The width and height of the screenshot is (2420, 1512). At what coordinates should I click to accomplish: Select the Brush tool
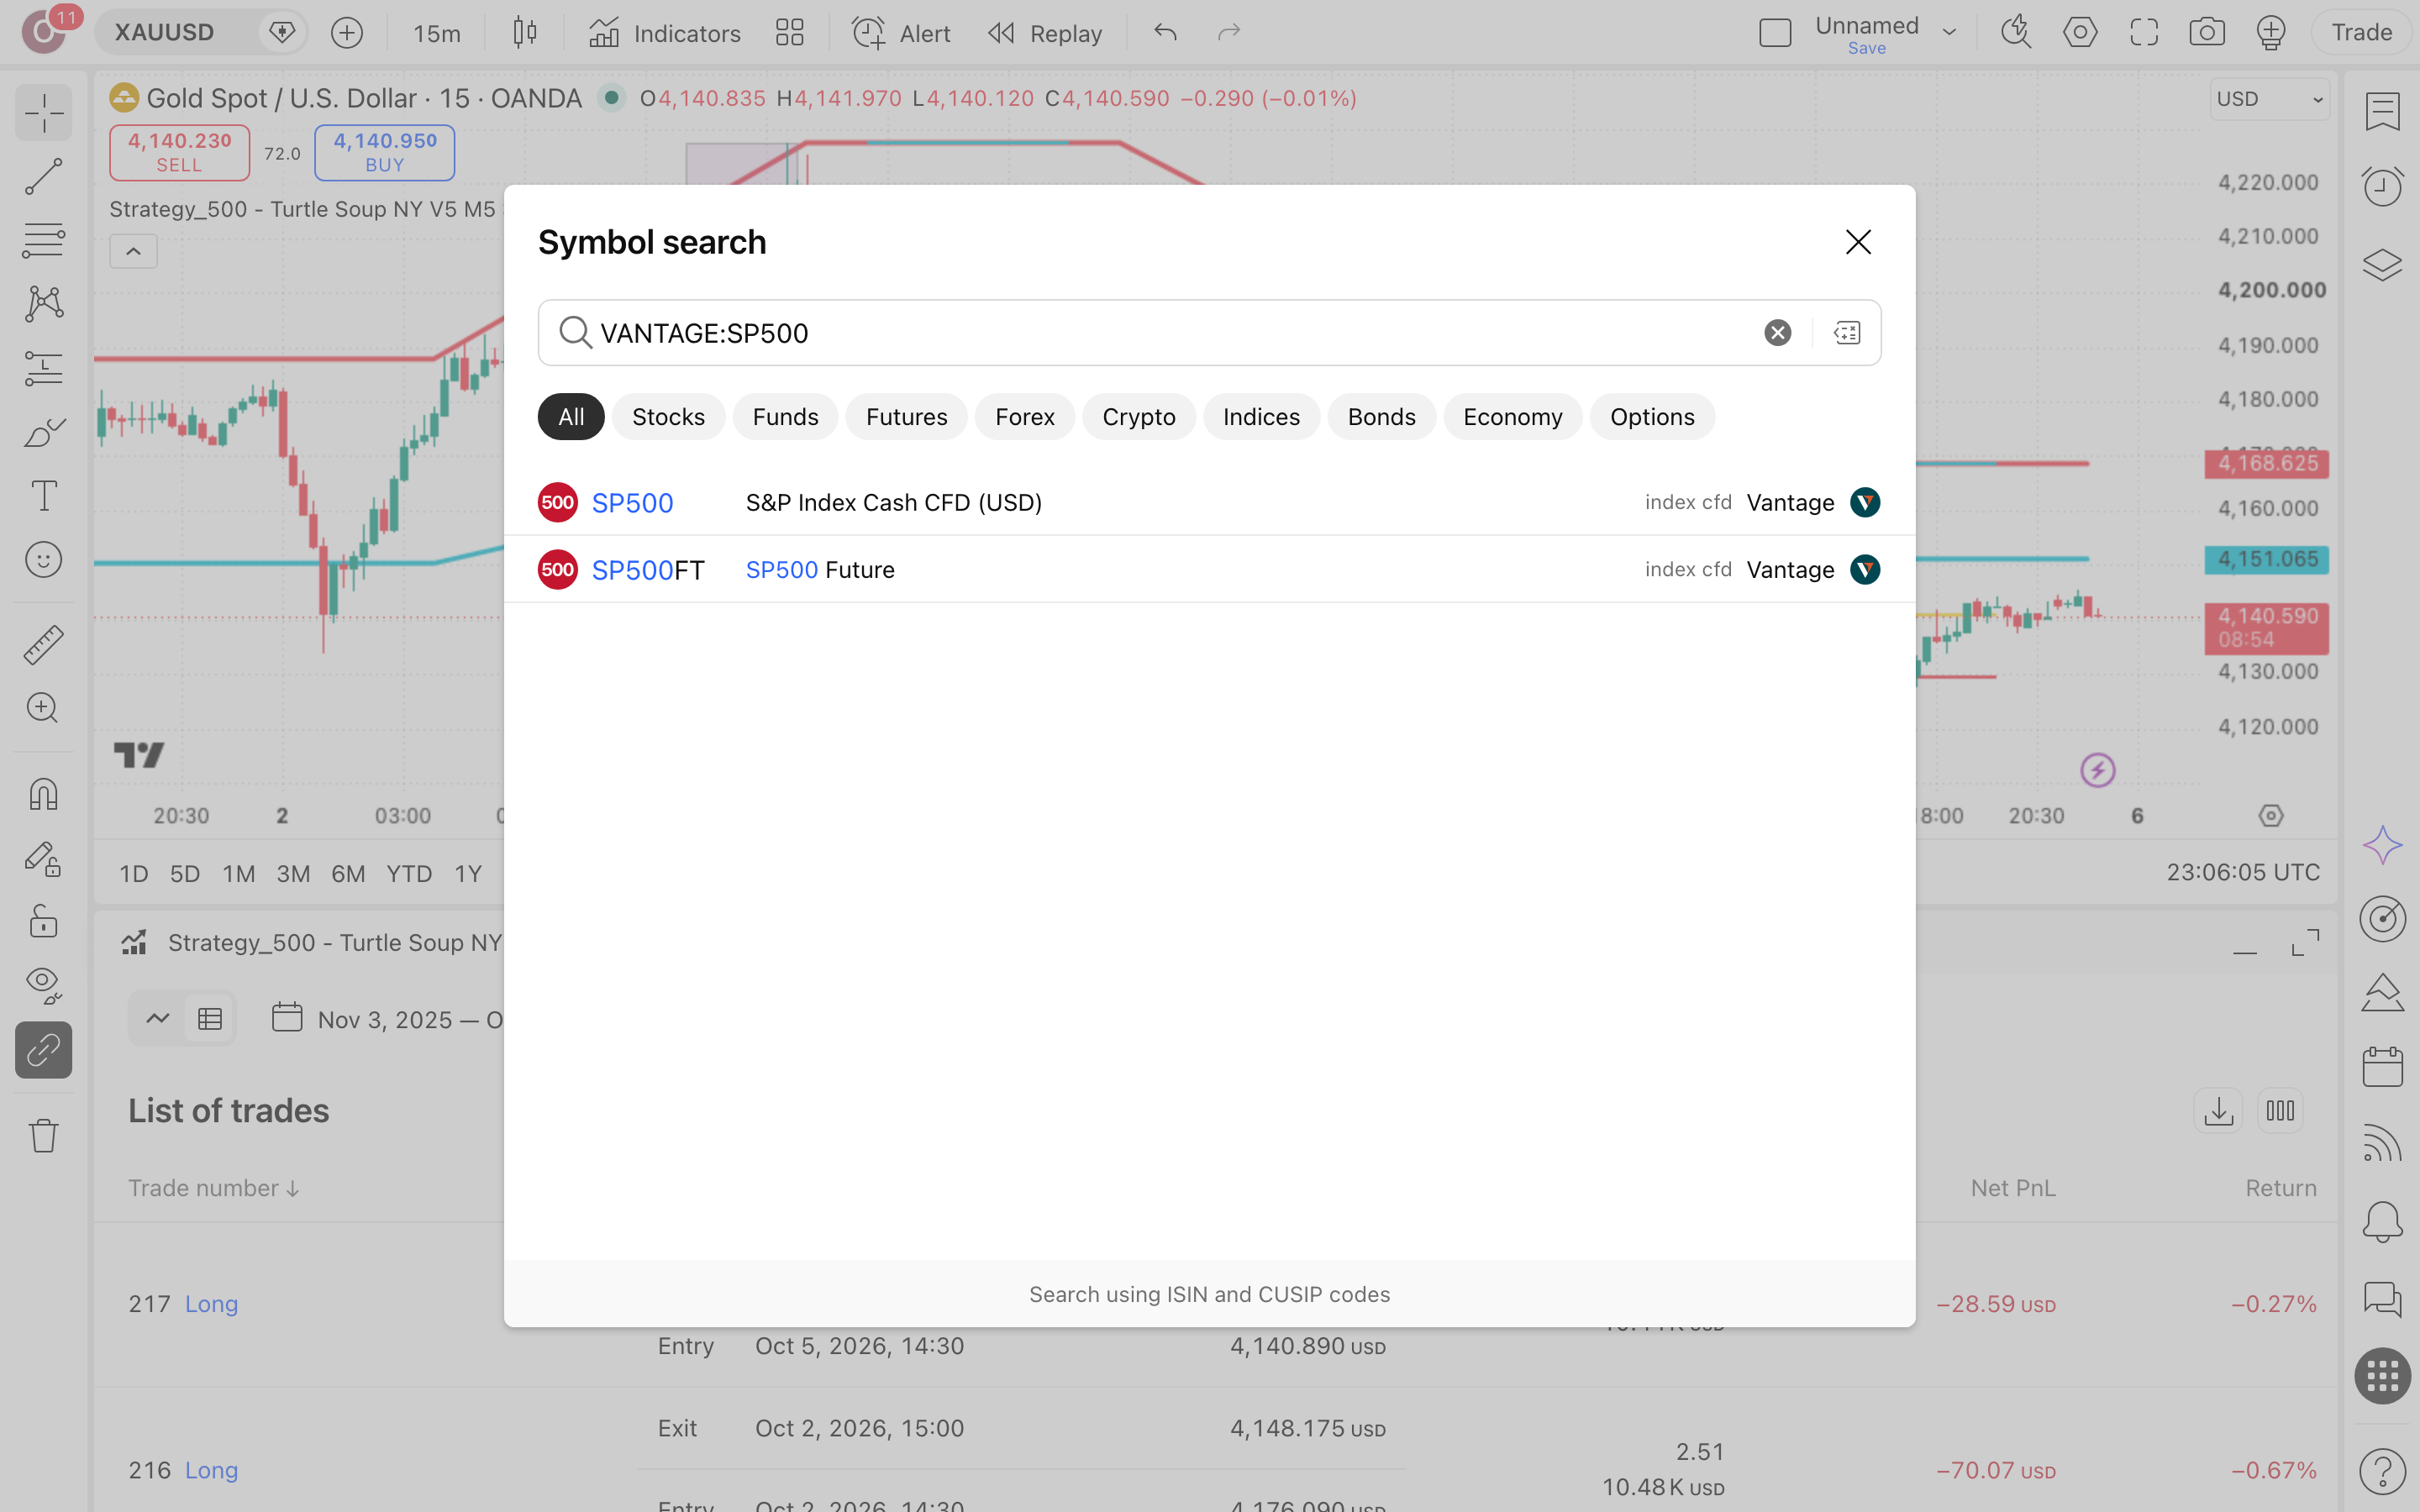[43, 432]
